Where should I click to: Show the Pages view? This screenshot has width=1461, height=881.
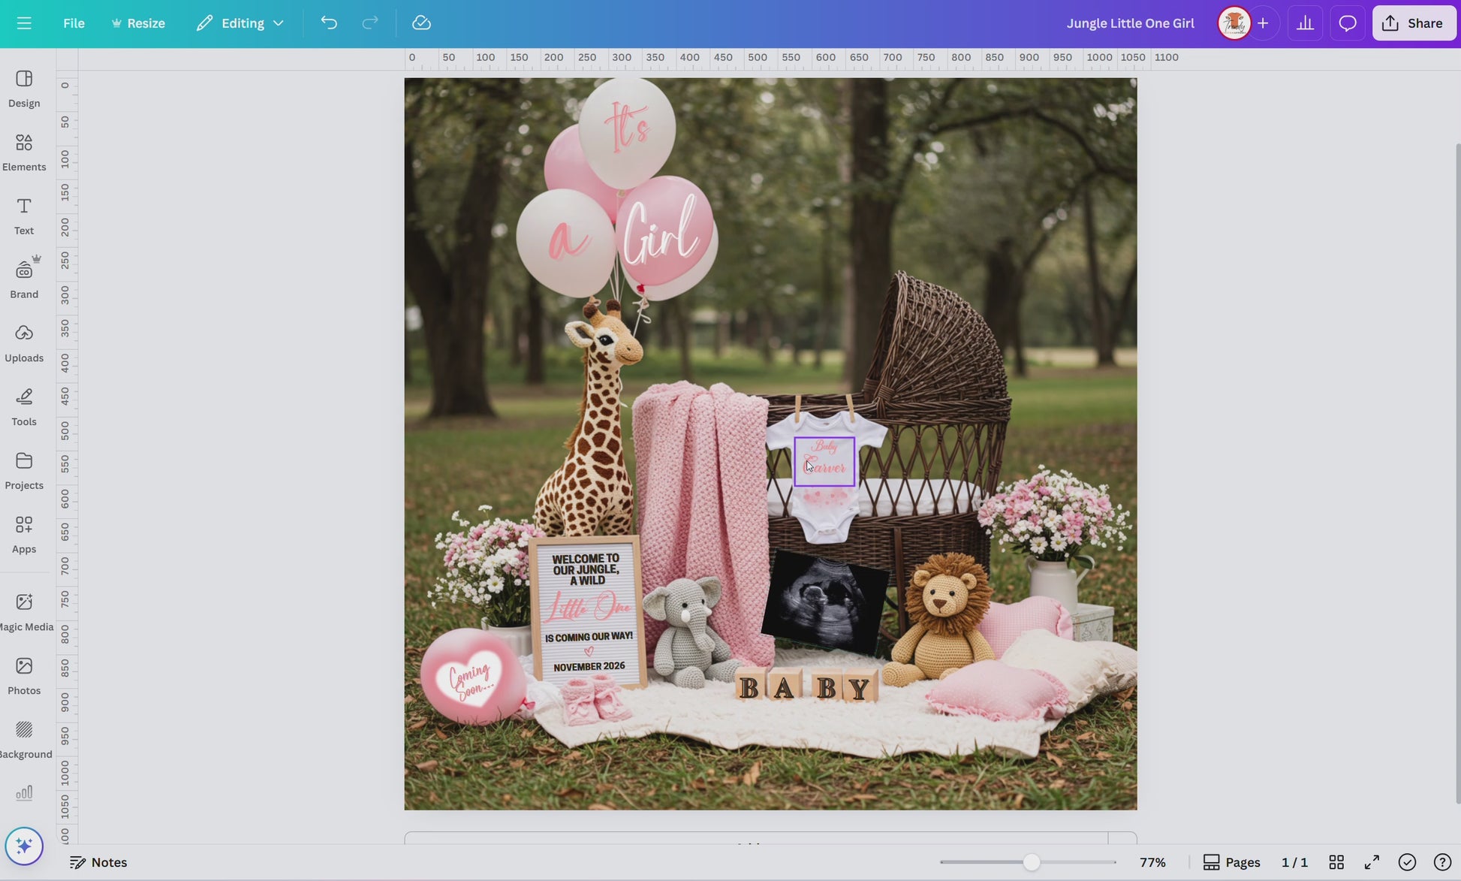click(x=1231, y=862)
